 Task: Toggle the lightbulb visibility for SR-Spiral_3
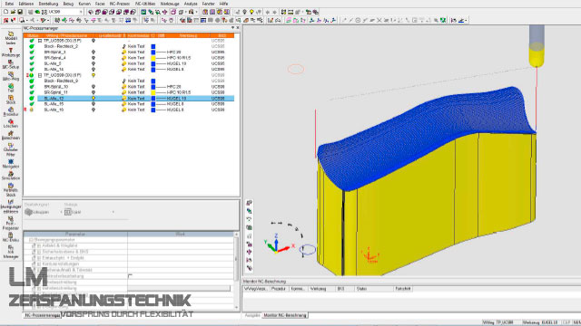pos(94,53)
